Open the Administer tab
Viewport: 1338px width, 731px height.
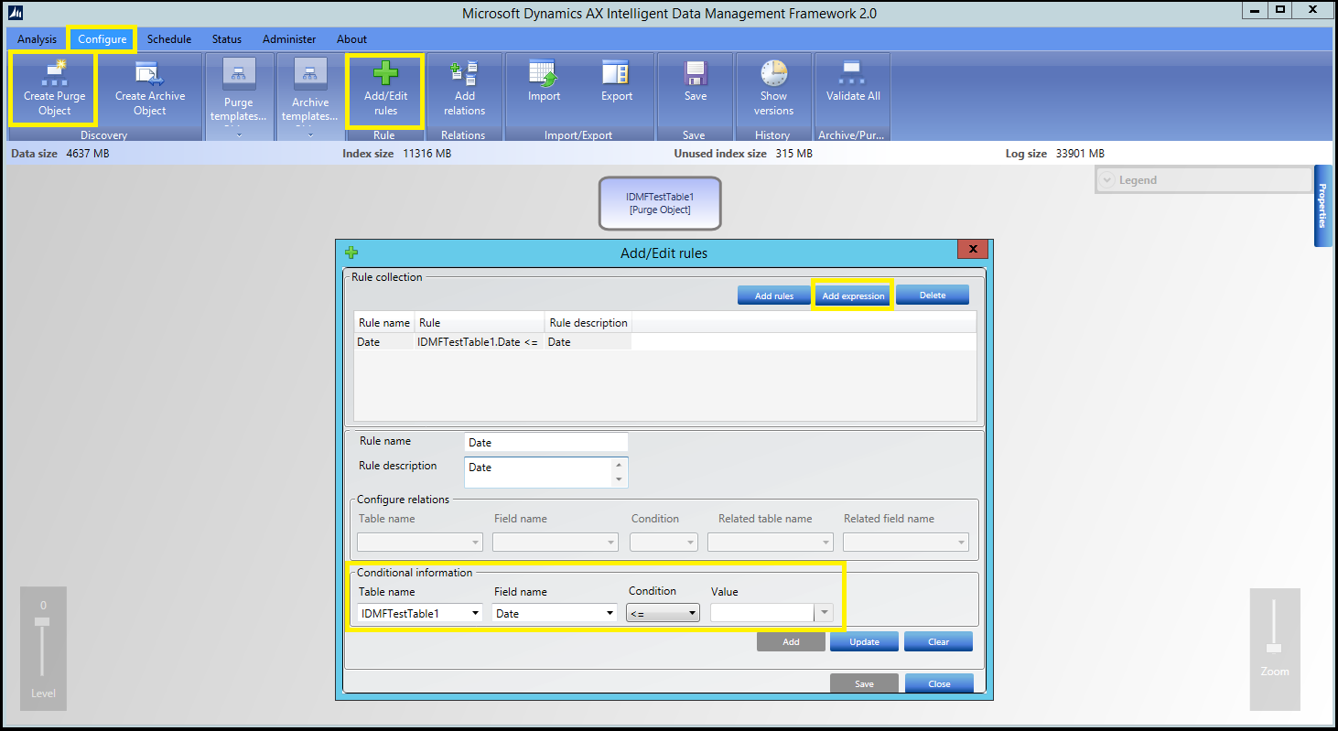289,39
